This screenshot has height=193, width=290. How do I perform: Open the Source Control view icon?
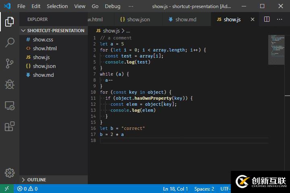[9, 64]
